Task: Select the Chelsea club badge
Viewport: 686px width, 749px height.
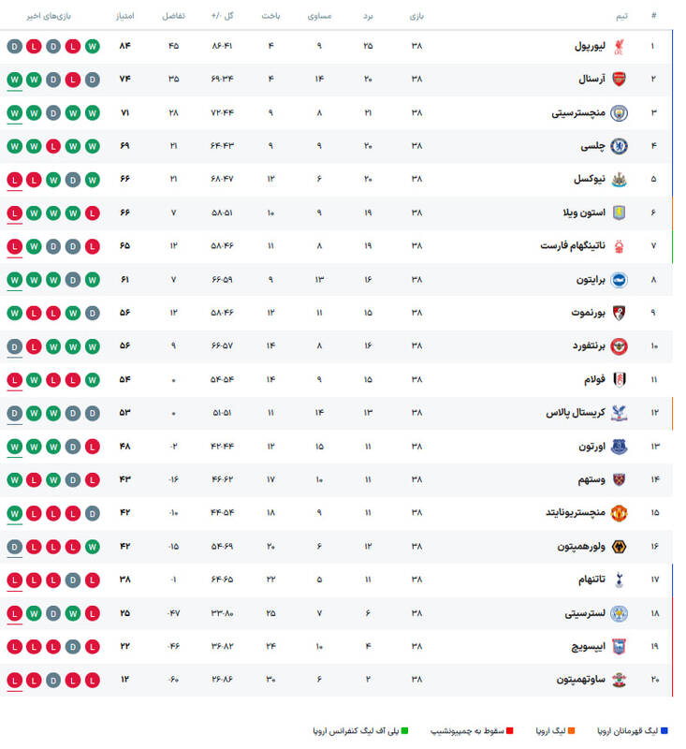Action: click(619, 146)
